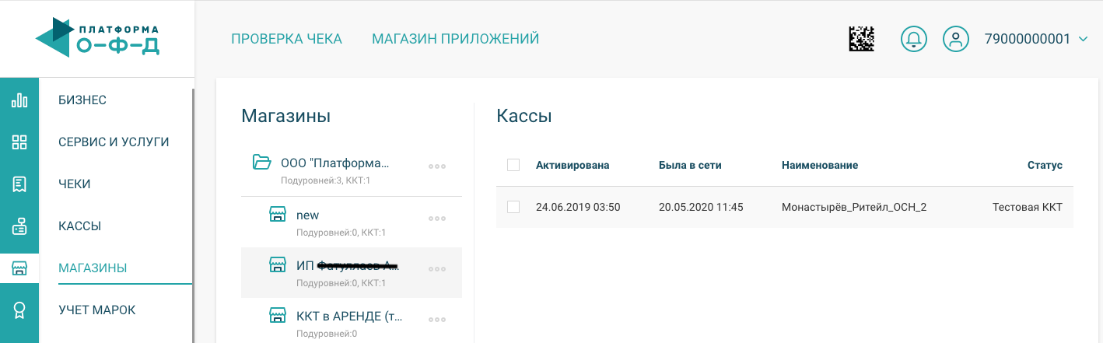Screen dimensions: 1103x343
Task: Open ПРОВЕРКА ЧЕКА link
Action: (286, 39)
